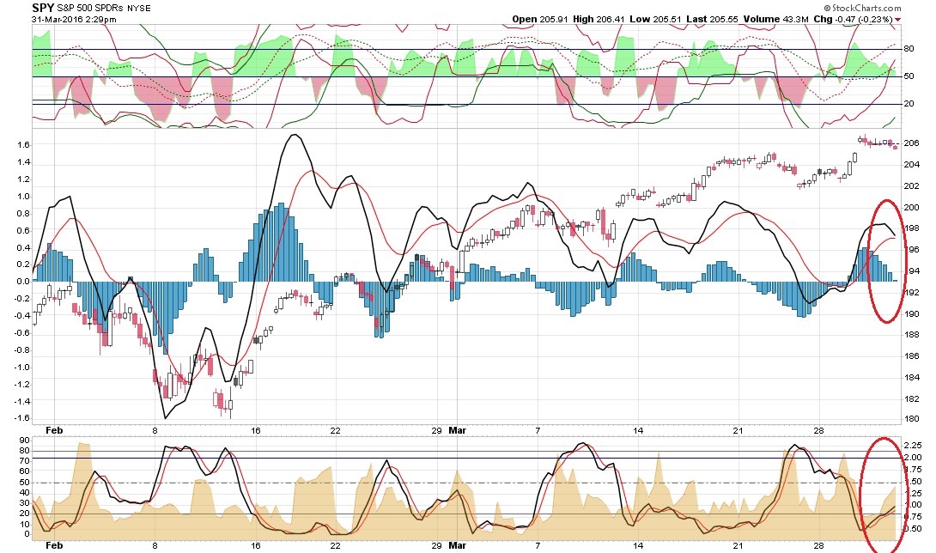Viewport: 936px width, 553px height.
Task: Select the S&P 500 SPDRs fund name
Action: 89,9
